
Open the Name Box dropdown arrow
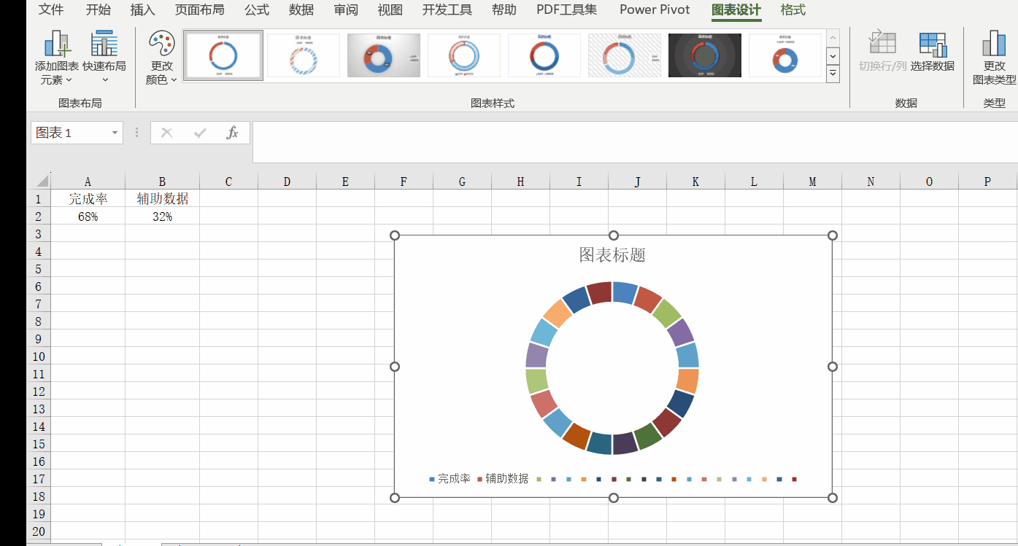115,133
